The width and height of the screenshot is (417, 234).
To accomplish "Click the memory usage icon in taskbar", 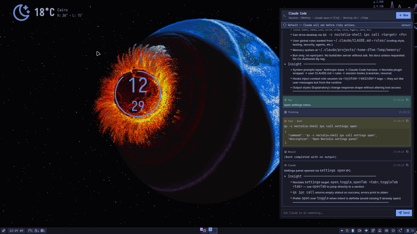I will [x=43, y=231].
